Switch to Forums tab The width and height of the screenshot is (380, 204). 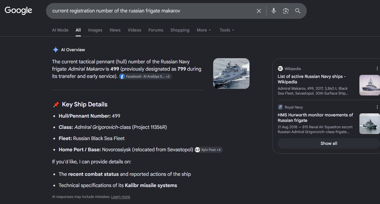tap(156, 30)
